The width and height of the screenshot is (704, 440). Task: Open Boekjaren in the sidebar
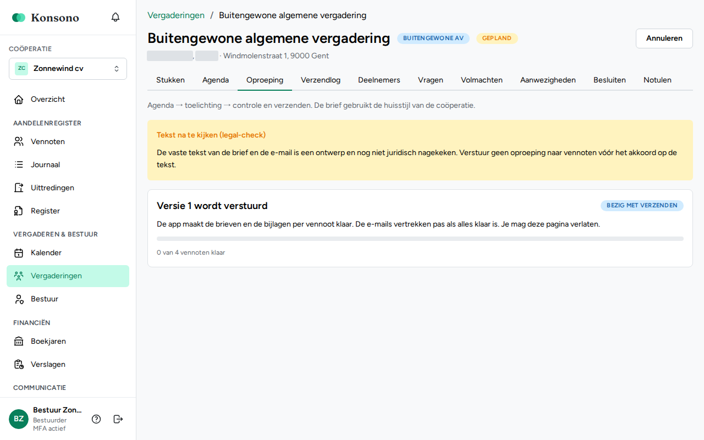pos(68,342)
